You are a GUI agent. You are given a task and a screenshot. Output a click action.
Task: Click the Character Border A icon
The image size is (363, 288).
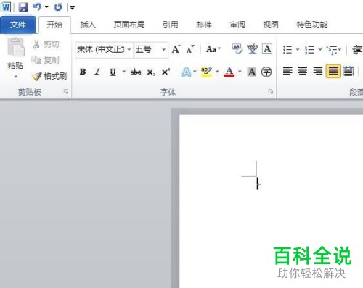(x=267, y=49)
